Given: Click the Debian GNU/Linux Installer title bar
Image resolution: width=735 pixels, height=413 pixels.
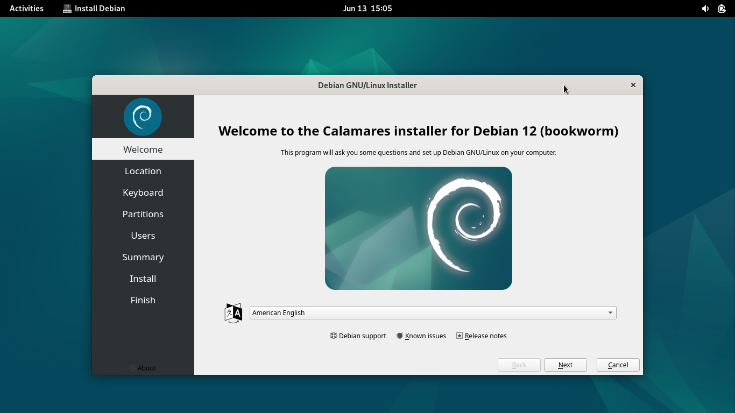Looking at the screenshot, I should point(367,85).
